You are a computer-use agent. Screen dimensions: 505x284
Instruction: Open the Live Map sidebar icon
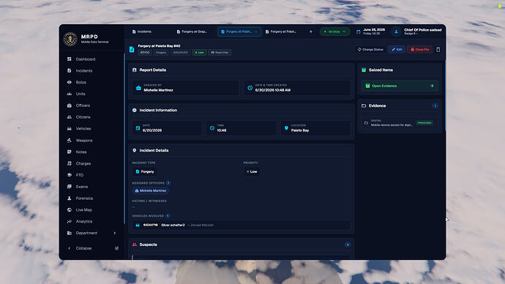tap(70, 210)
